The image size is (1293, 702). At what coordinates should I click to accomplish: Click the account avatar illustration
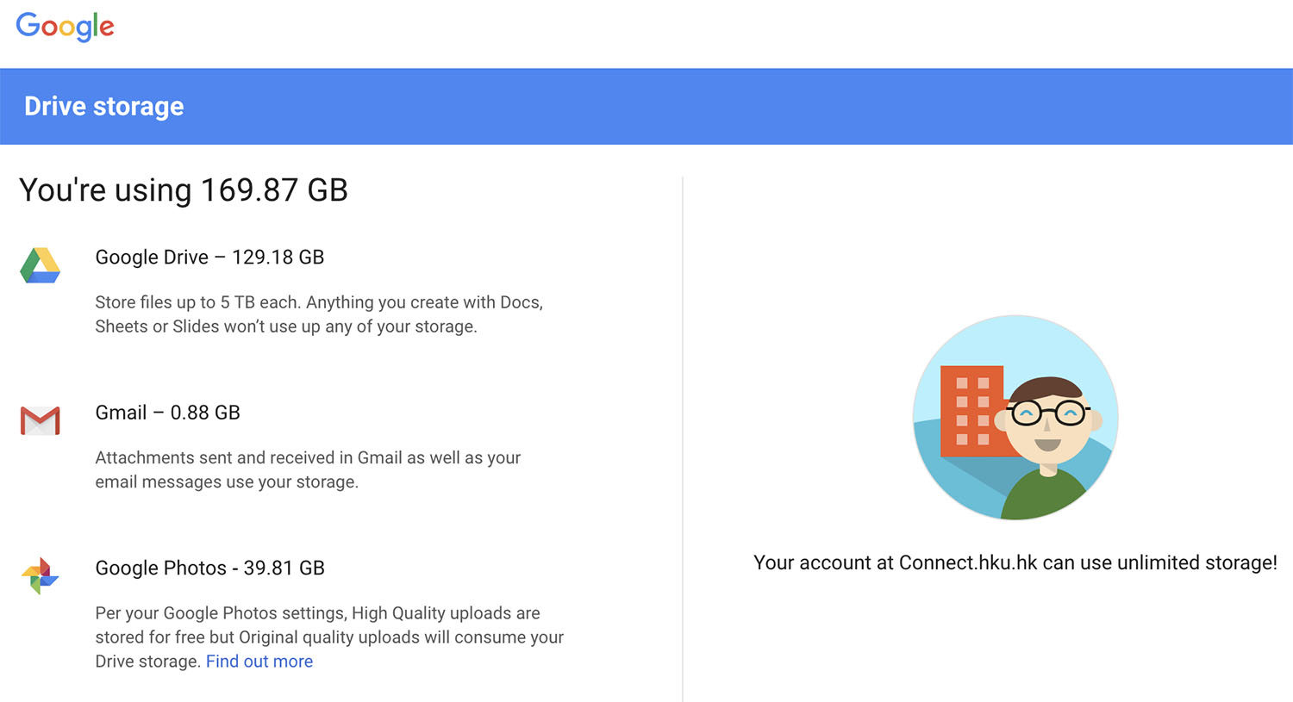[x=1015, y=418]
